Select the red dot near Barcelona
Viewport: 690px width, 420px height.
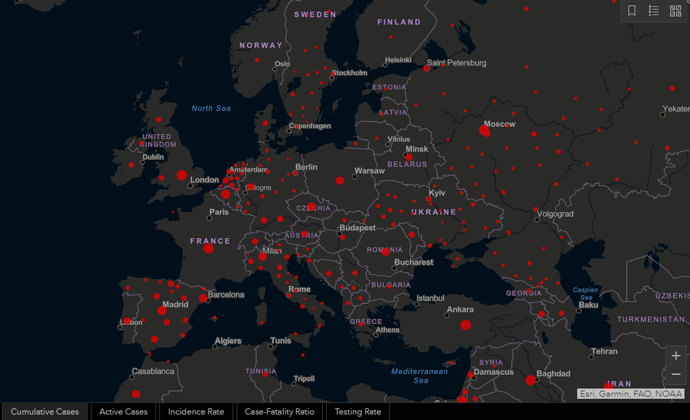coord(203,298)
